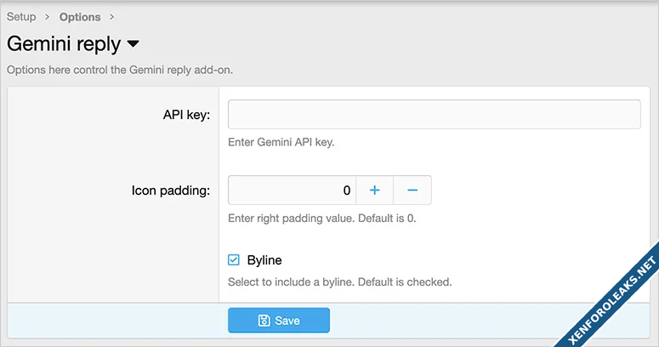Image resolution: width=659 pixels, height=347 pixels.
Task: Click the Byline label text
Action: [x=264, y=260]
